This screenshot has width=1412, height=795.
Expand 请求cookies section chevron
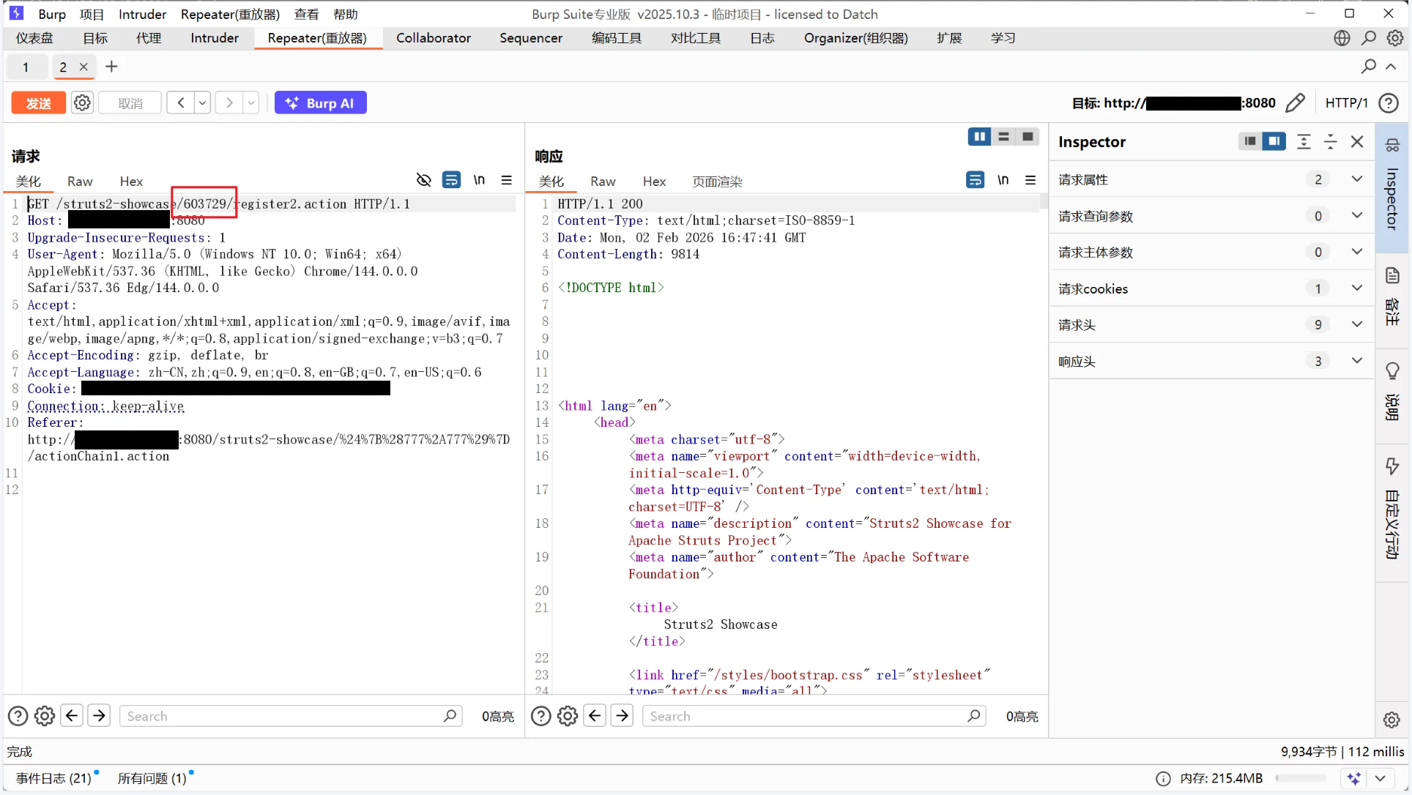[1357, 288]
